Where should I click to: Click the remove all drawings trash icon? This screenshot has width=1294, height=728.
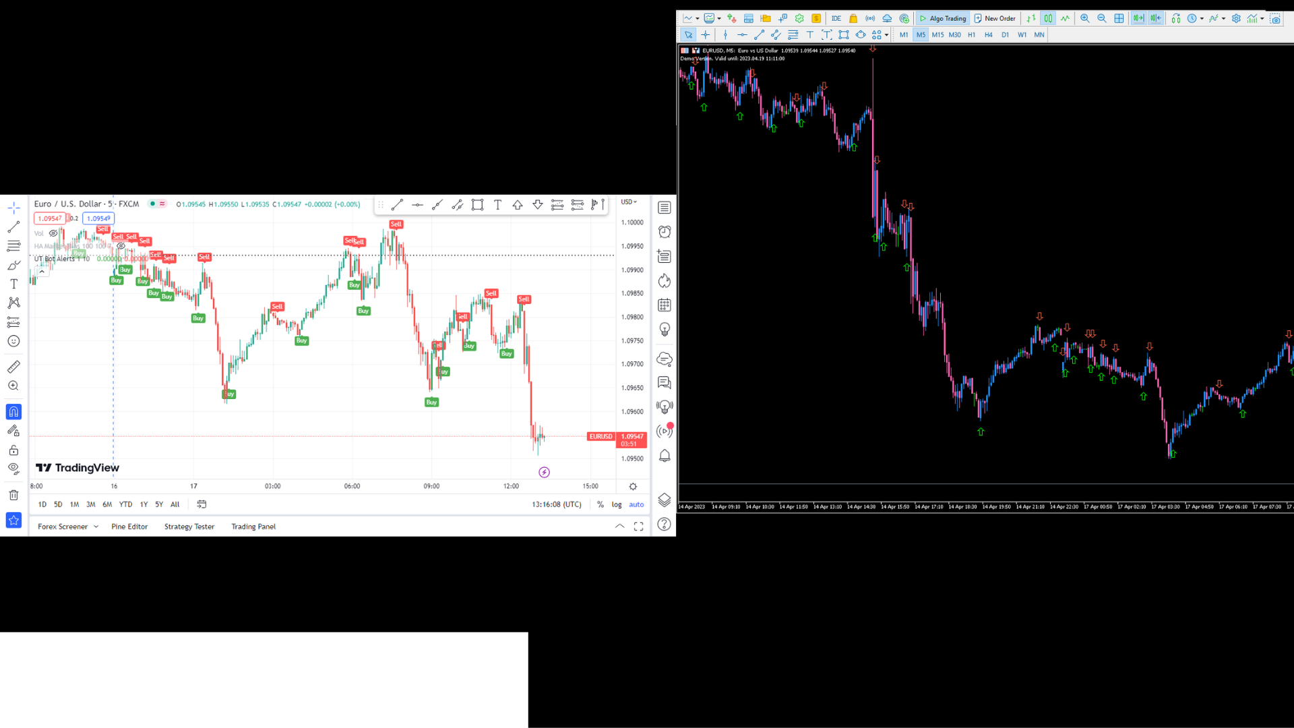[x=13, y=494]
